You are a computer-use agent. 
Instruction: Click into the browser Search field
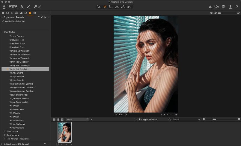(184, 119)
